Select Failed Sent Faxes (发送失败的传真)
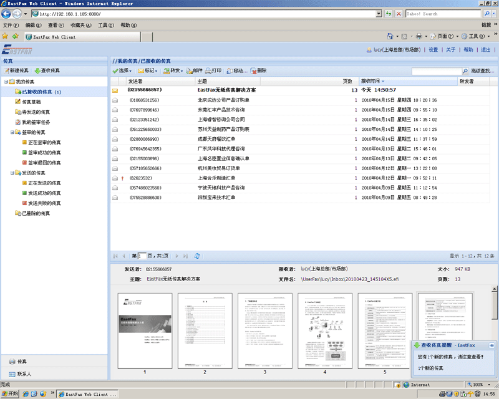 [41, 203]
